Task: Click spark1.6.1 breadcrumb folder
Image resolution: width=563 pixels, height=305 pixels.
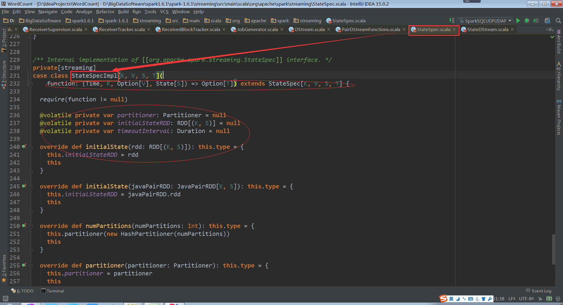Action: tap(80, 21)
